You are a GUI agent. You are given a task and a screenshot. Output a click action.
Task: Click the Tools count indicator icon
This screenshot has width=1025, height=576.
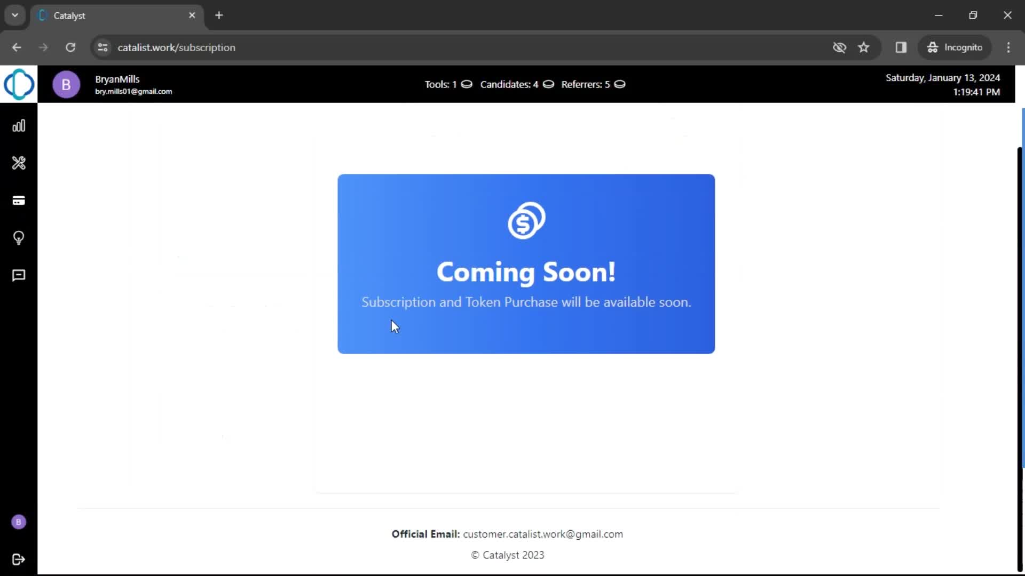[466, 84]
